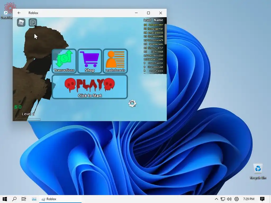
Task: Open the pinned monitor app on taskbar
Action: point(34,199)
